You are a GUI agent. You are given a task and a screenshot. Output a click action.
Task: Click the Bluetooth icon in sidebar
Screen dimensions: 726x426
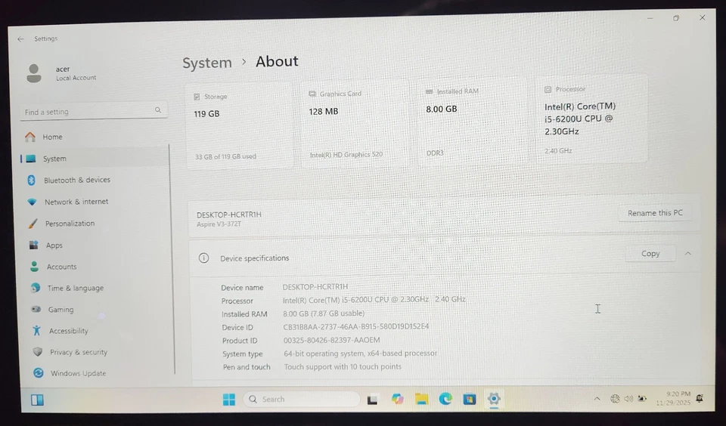(x=32, y=180)
